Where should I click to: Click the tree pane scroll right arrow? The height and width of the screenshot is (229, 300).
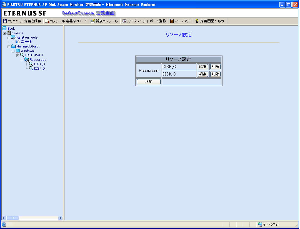coord(61,218)
